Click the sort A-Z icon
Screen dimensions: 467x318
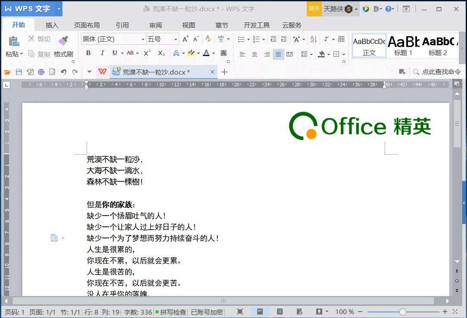[313, 39]
